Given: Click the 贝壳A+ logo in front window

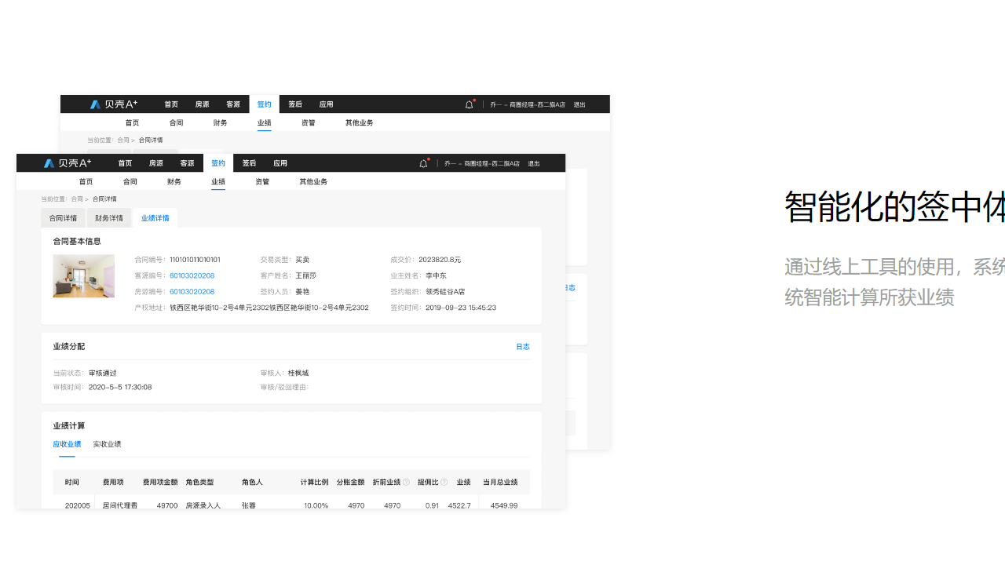Looking at the screenshot, I should click(x=68, y=163).
